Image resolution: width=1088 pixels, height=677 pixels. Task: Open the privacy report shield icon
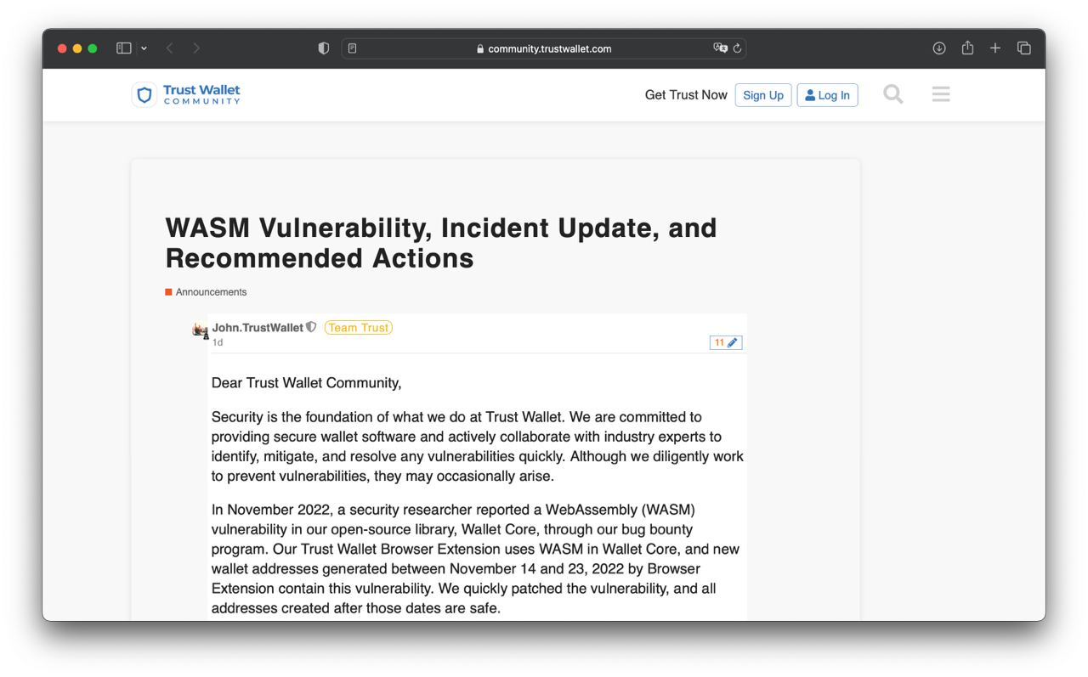click(323, 48)
